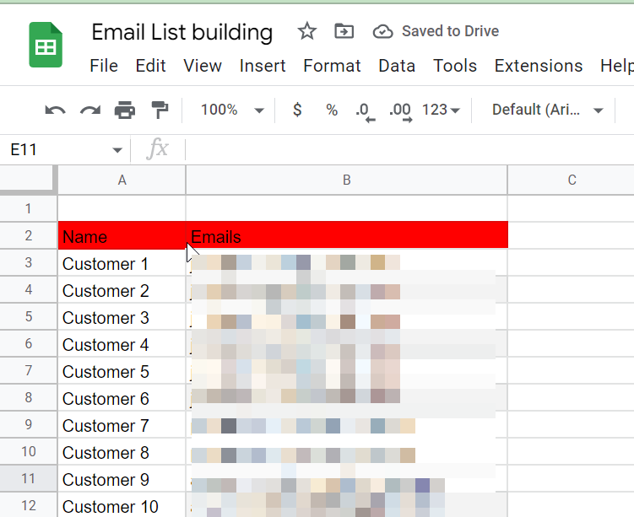
Task: Click the move to folder icon
Action: coord(344,32)
